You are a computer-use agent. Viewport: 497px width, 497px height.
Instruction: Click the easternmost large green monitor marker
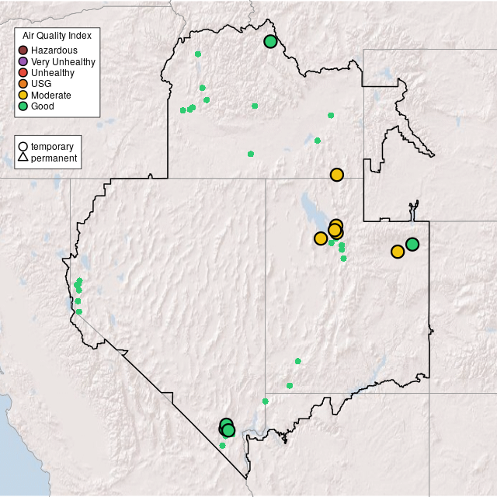pos(412,244)
